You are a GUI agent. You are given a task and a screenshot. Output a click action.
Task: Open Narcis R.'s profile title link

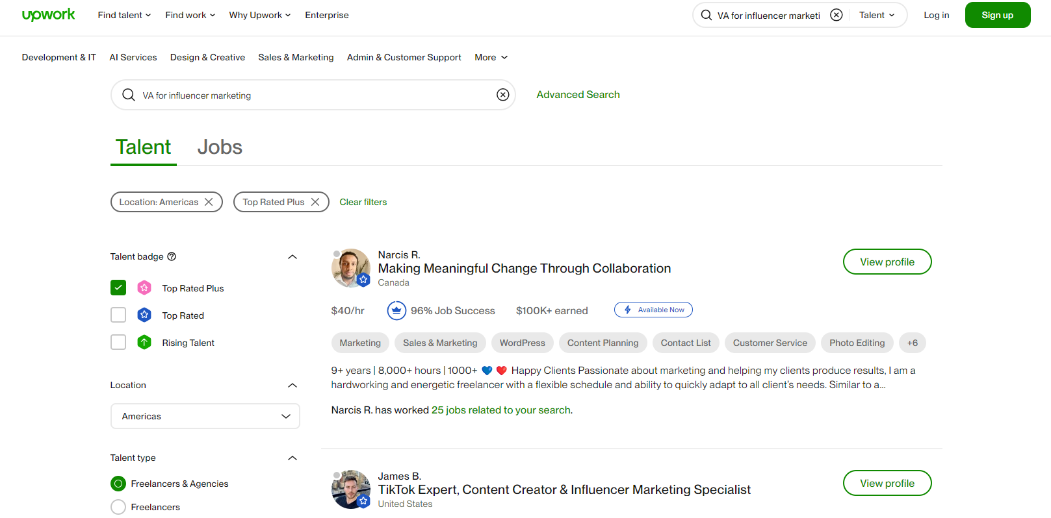[x=525, y=268]
